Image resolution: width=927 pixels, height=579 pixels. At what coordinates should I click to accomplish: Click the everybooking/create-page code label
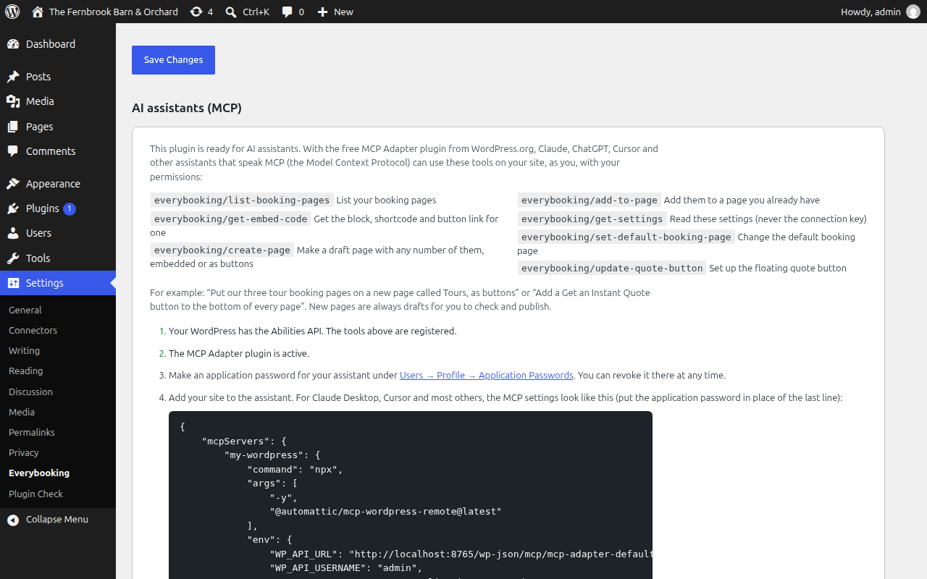(x=222, y=250)
